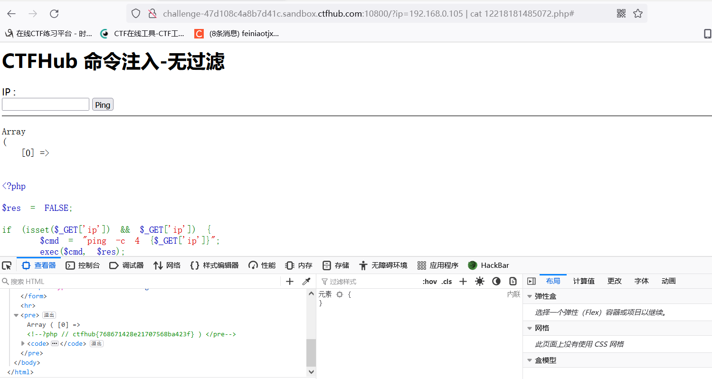Open the 在线CTF练习平台 bookmark

(49, 34)
